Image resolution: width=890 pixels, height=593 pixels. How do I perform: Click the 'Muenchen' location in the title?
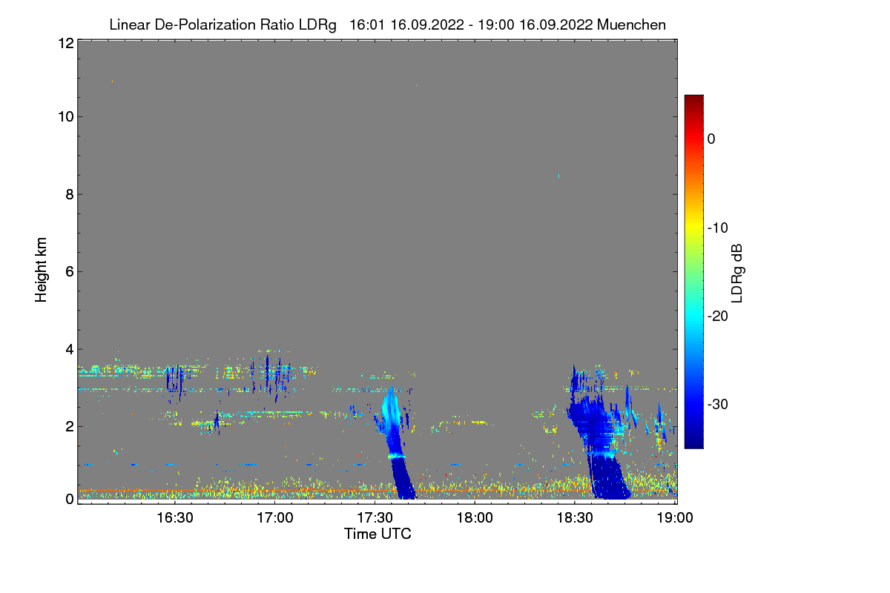point(631,24)
